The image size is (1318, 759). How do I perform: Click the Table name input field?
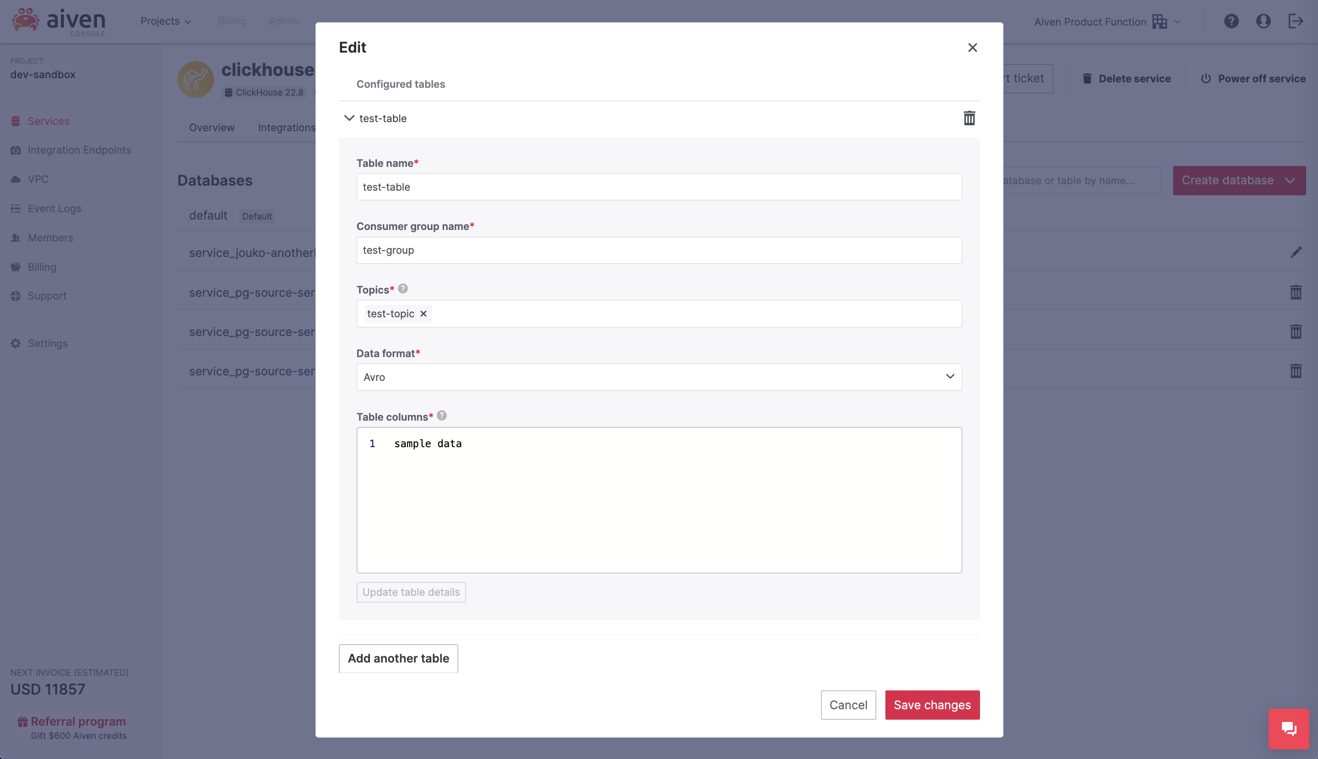[x=659, y=187]
